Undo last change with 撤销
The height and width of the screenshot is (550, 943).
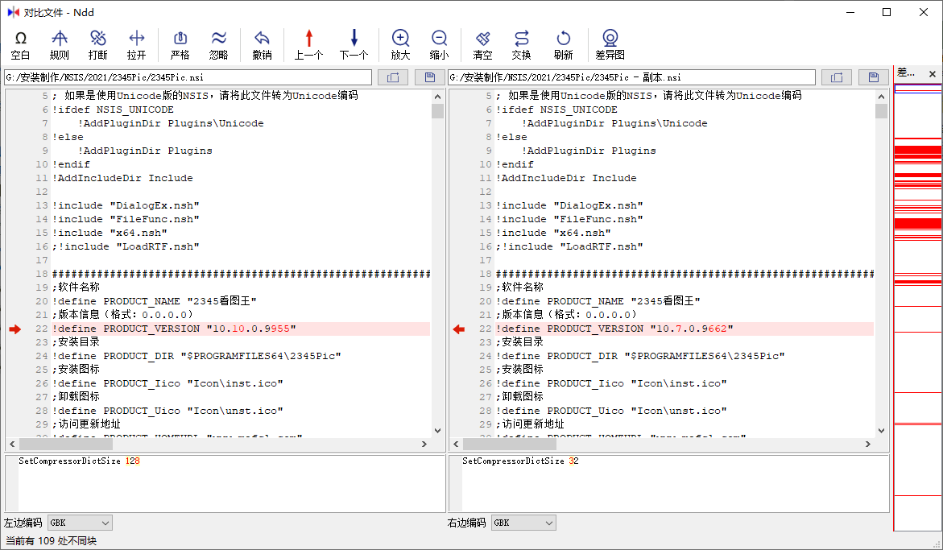(262, 45)
